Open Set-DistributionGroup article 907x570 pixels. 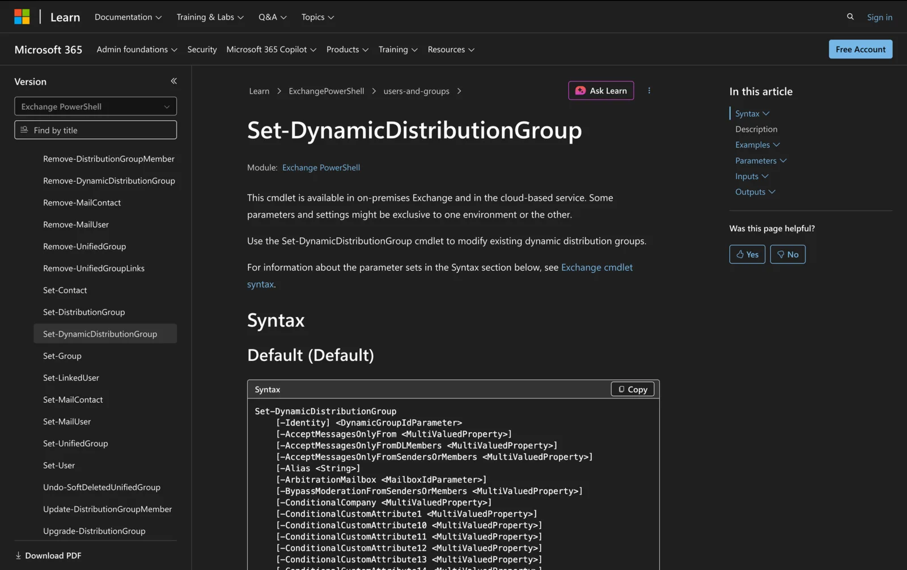[84, 312]
